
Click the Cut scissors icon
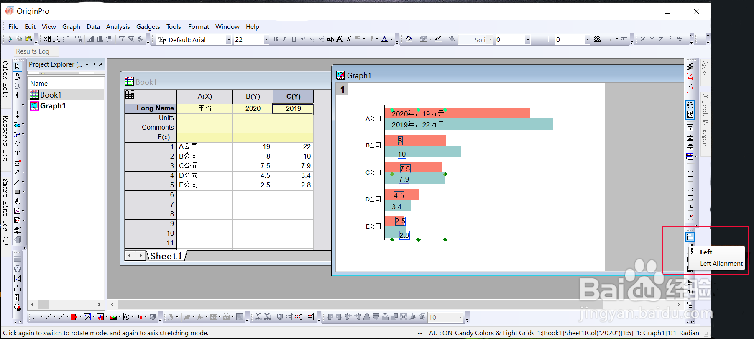[10, 39]
